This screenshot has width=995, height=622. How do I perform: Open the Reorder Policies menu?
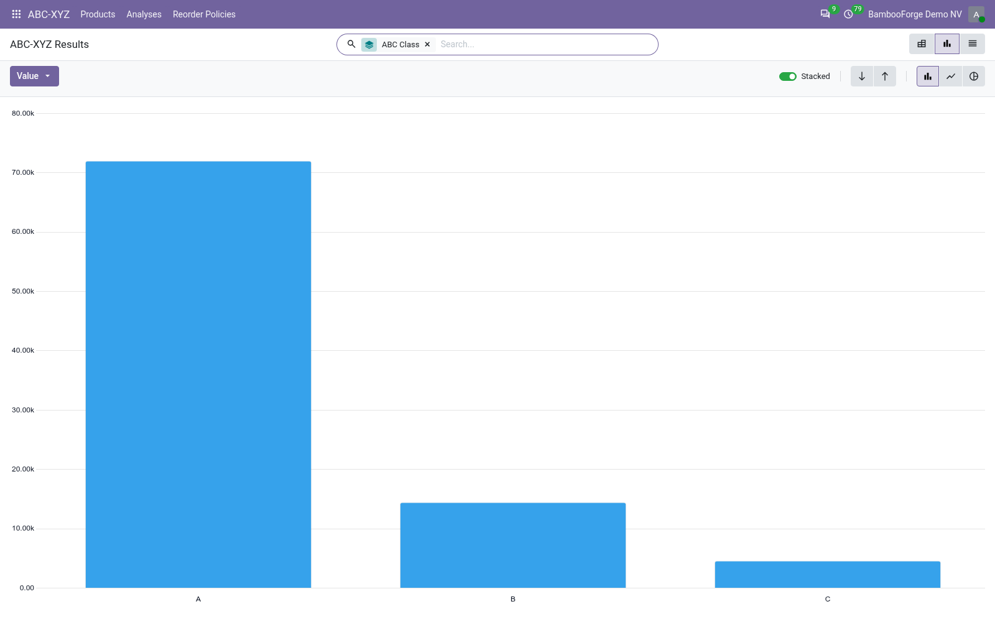click(204, 14)
